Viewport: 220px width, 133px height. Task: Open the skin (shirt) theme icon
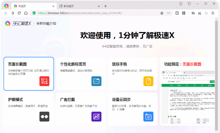tap(189, 4)
